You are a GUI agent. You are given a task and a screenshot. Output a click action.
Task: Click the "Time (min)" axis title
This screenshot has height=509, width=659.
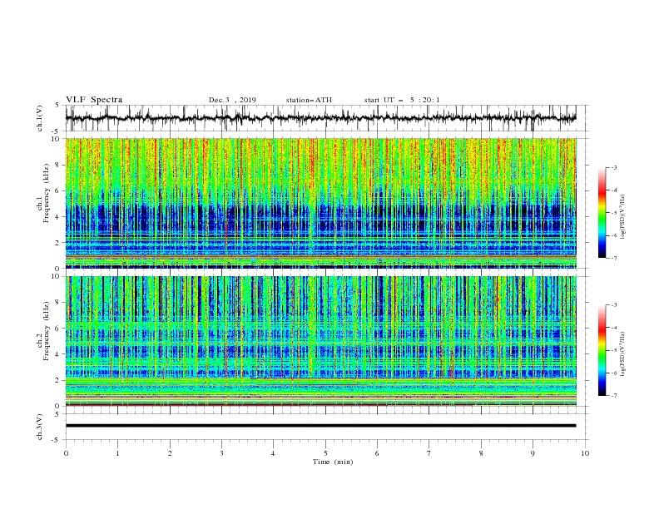[x=333, y=462]
